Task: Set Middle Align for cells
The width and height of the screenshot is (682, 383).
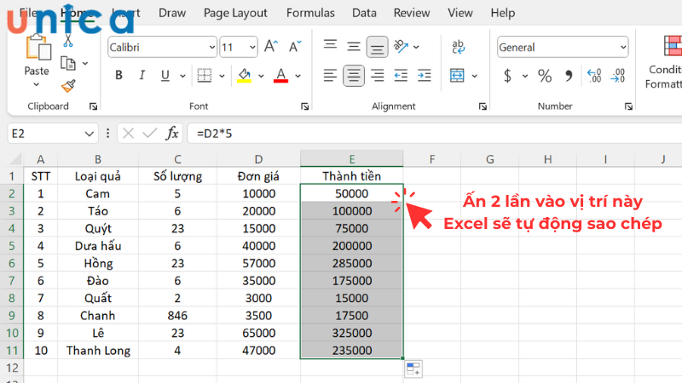Action: point(354,47)
